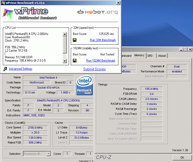Run the 32M Benchmark
The image size is (193, 162).
tap(103, 40)
